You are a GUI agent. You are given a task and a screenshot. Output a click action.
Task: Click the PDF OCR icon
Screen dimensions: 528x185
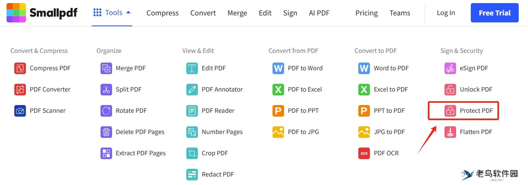coord(364,153)
